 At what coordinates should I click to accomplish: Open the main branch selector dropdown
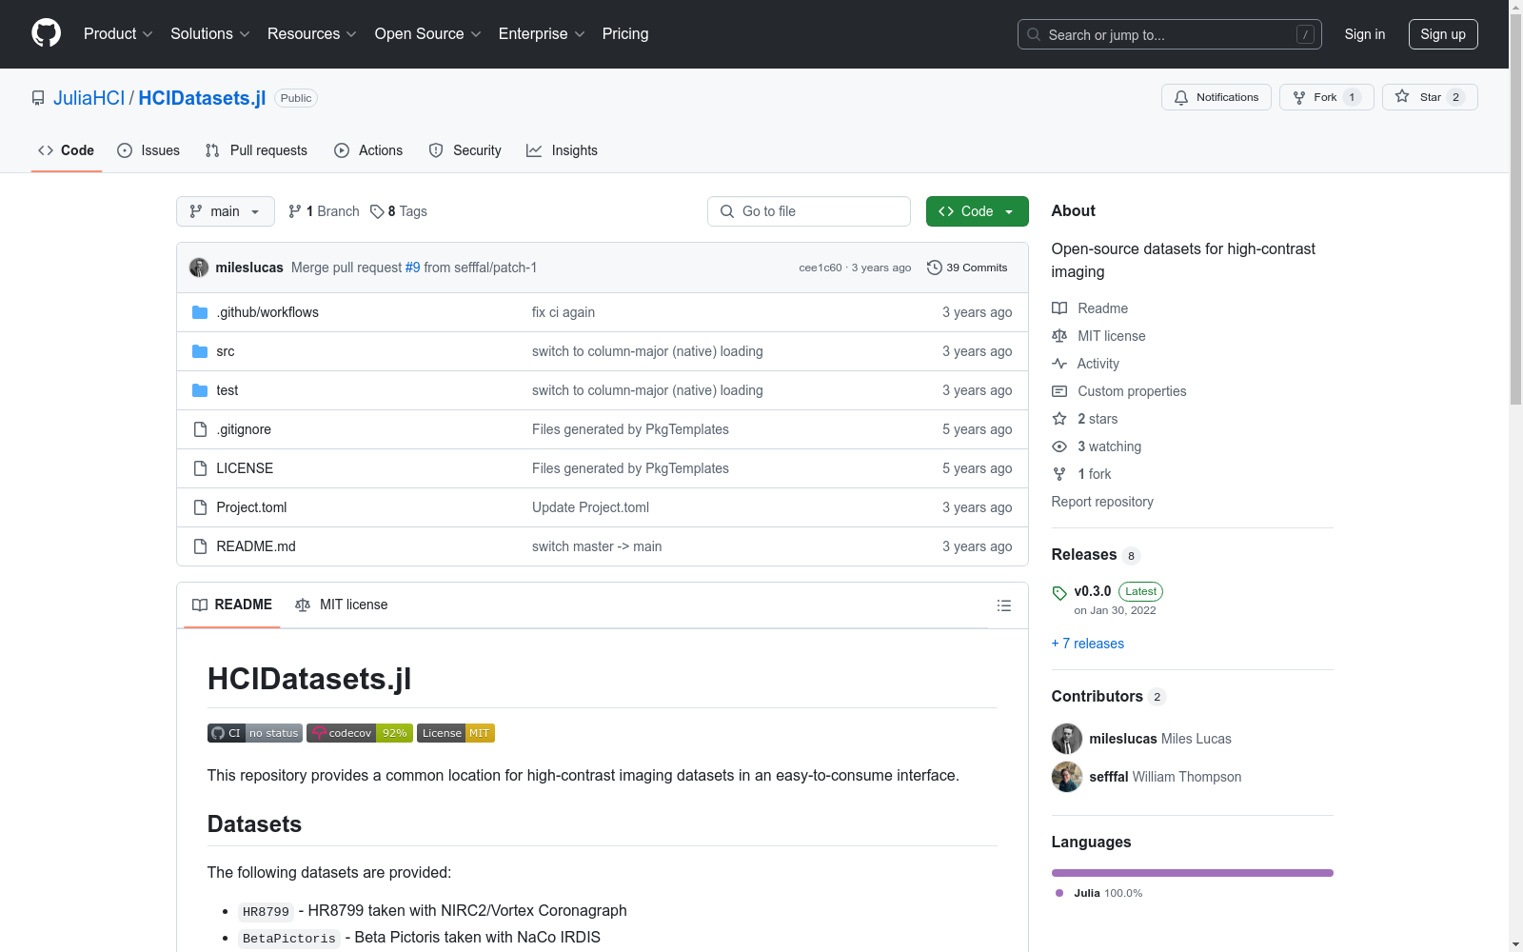(226, 211)
